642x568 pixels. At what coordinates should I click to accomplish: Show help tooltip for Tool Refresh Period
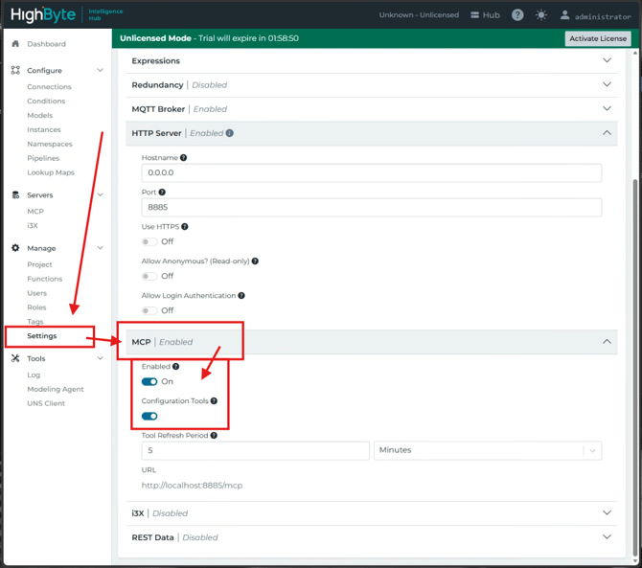214,435
